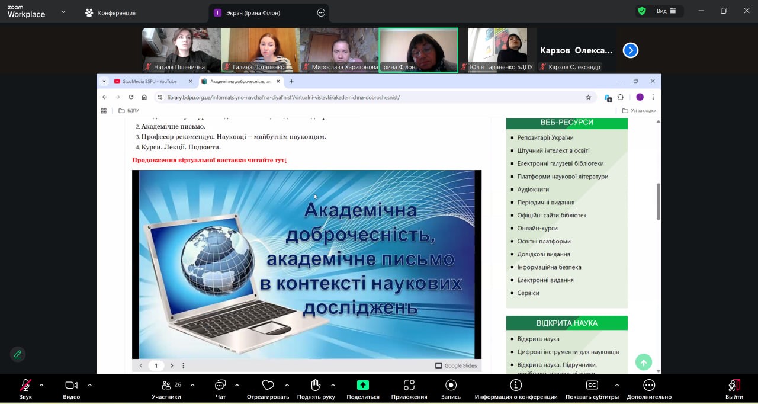
Task: Click the green Поделиться share screen icon
Action: point(363,386)
